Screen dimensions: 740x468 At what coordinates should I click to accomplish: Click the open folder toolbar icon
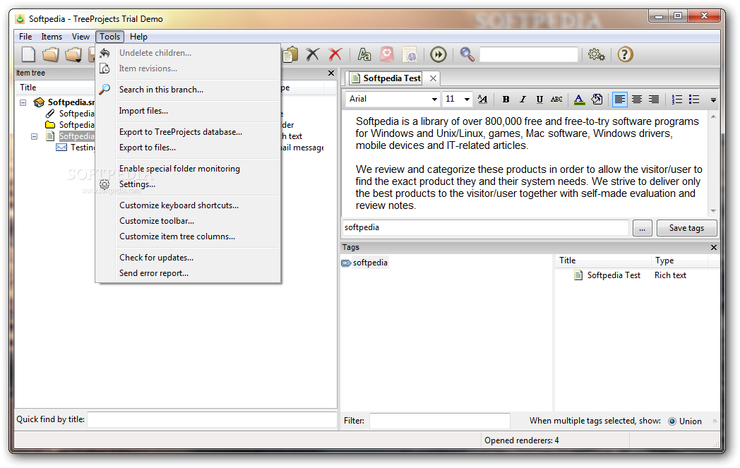[x=51, y=55]
